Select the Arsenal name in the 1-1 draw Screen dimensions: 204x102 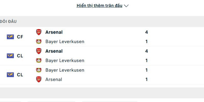click(x=54, y=79)
